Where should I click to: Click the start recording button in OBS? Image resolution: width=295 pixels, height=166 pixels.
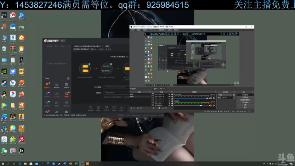(245, 97)
